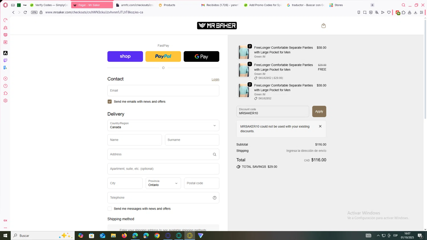
Task: Add page to bookmarks with the heart icon
Action: 389,13
